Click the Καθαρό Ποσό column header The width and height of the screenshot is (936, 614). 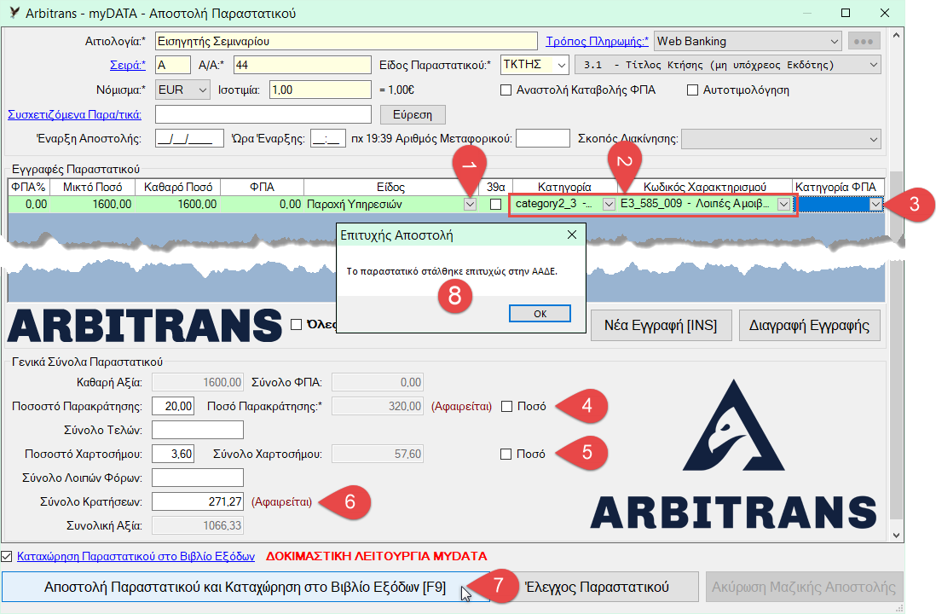pyautogui.click(x=178, y=187)
